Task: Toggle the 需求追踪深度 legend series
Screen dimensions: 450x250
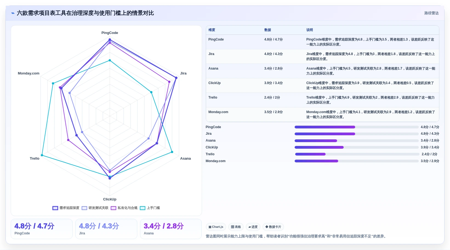Action: click(x=66, y=208)
